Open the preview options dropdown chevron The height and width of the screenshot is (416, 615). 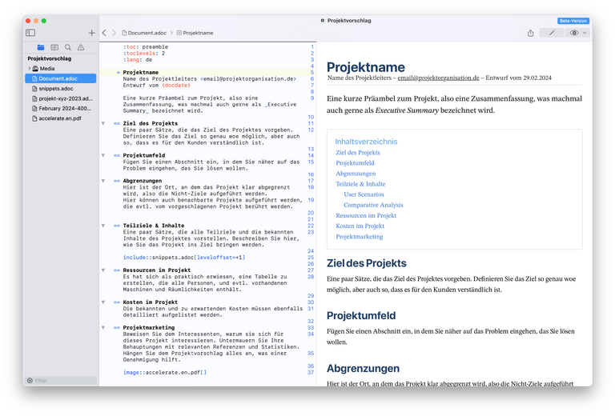585,33
